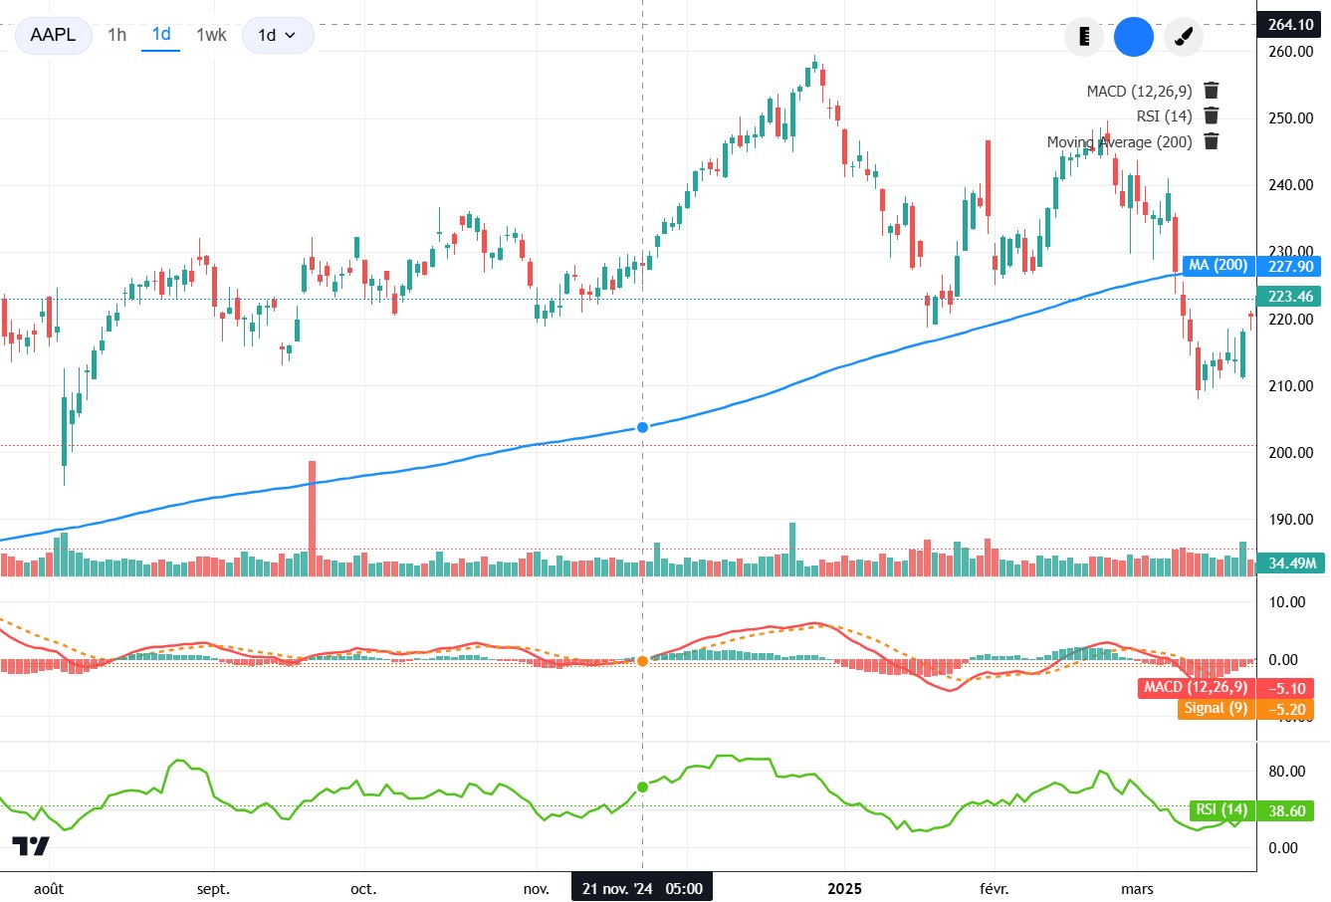Delete the Moving Average (200) indicator

tap(1212, 141)
